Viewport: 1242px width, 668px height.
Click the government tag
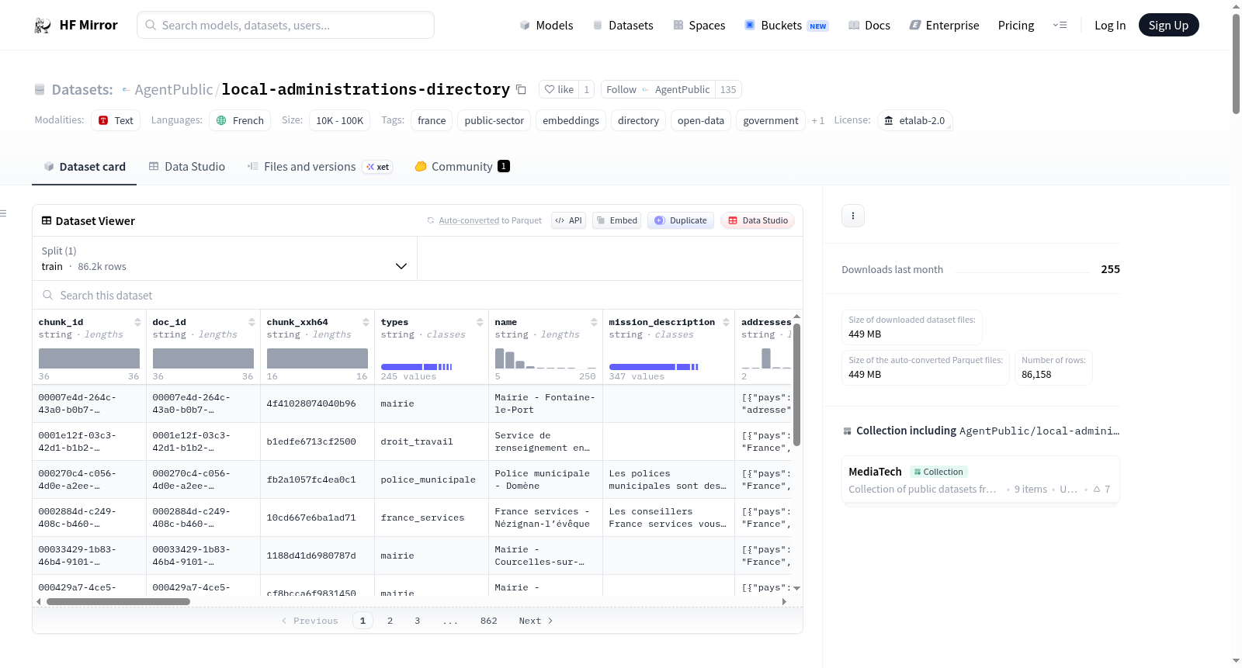(x=771, y=121)
